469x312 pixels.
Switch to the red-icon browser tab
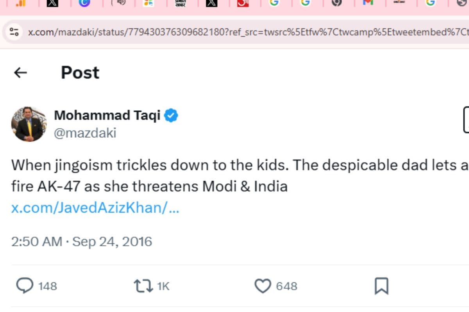[x=244, y=2]
